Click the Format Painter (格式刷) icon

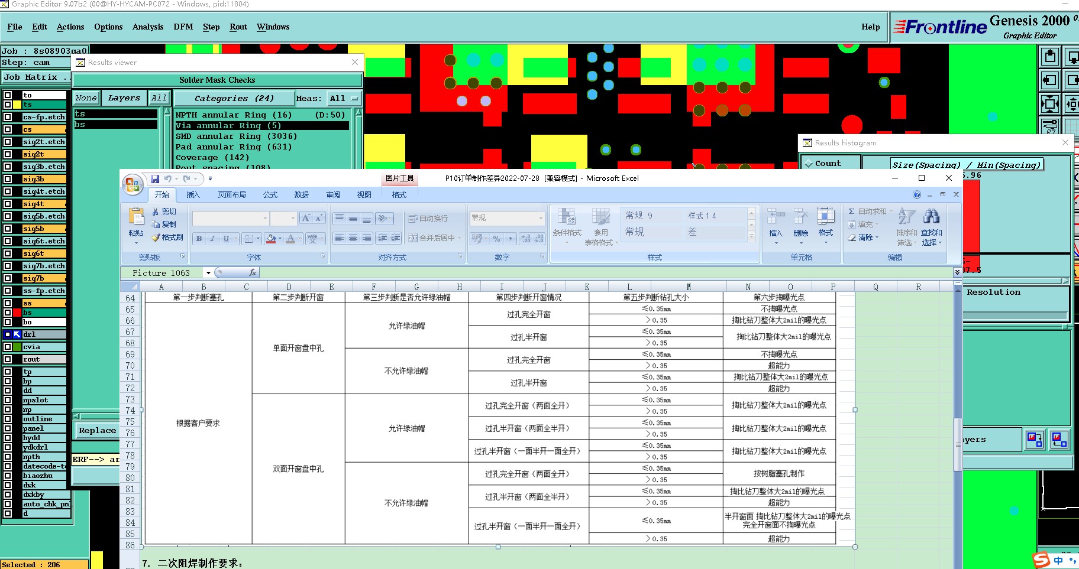(156, 238)
